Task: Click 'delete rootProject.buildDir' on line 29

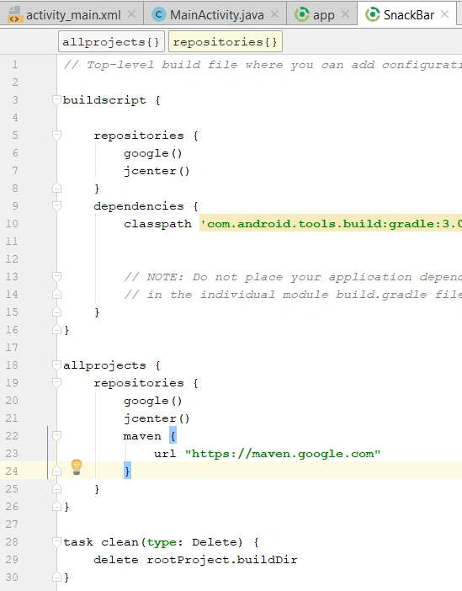Action: coord(195,560)
